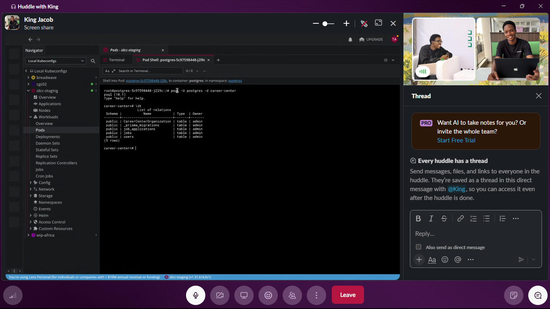Viewport: 550px width, 309px height.
Task: Zoom in on the screen share
Action: click(x=346, y=24)
